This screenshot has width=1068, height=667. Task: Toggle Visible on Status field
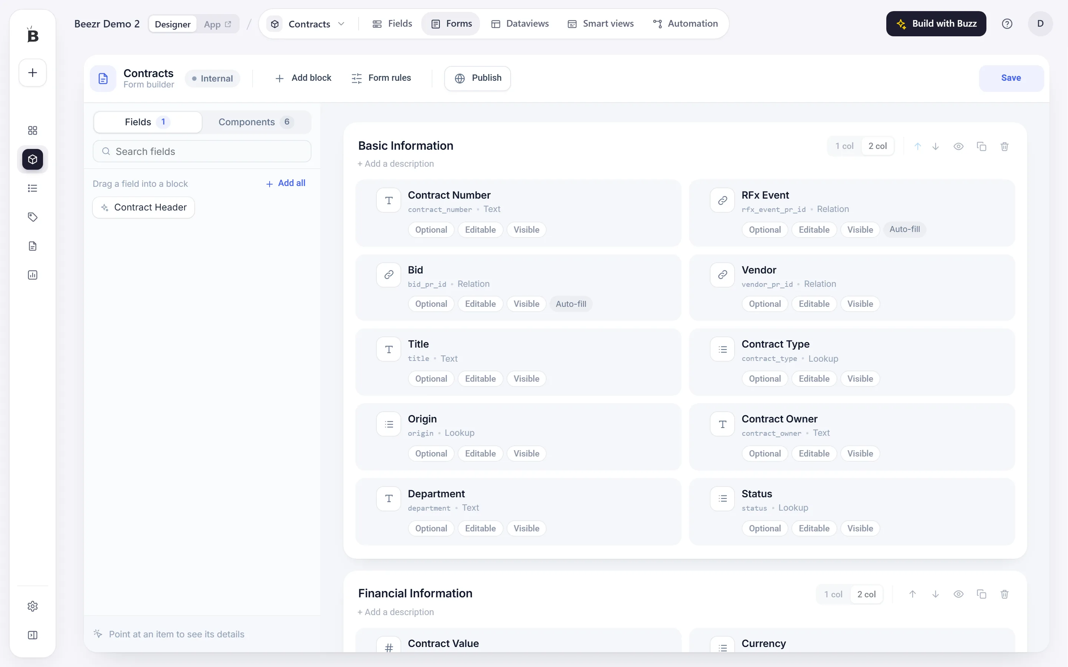860,528
